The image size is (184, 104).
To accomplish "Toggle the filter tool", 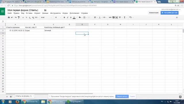I will (120, 17).
